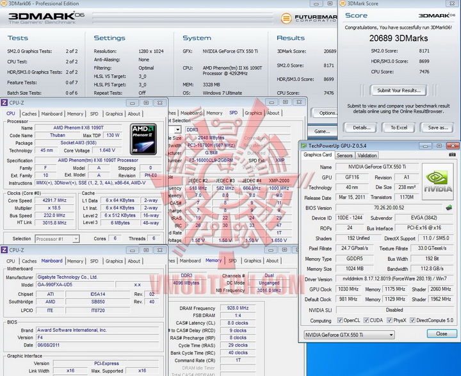This screenshot has width=461, height=376.
Task: Click the GPU-Z title bar app icon
Action: [304, 145]
